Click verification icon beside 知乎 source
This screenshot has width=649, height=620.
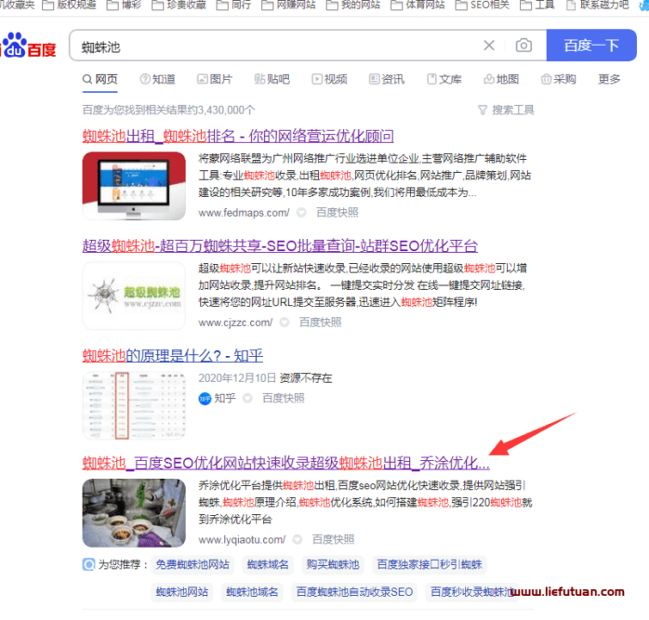tap(247, 399)
